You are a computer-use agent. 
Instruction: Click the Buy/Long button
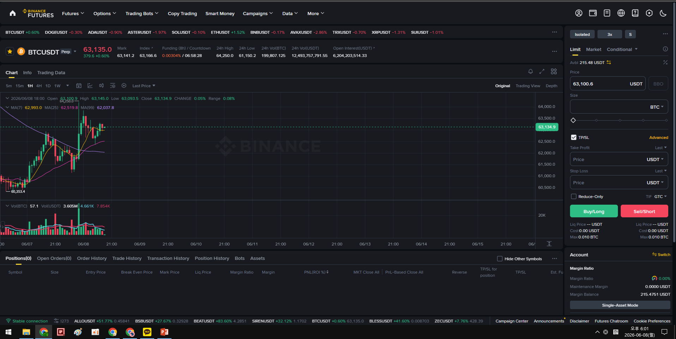(594, 211)
